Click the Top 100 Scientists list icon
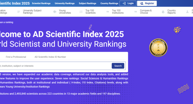Screen dimensions: 193x104 tap(81, 12)
